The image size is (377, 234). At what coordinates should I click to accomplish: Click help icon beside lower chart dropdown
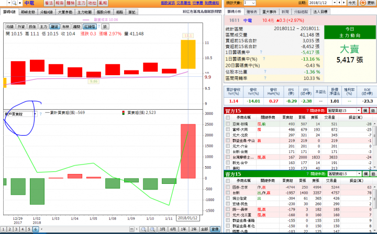point(40,114)
